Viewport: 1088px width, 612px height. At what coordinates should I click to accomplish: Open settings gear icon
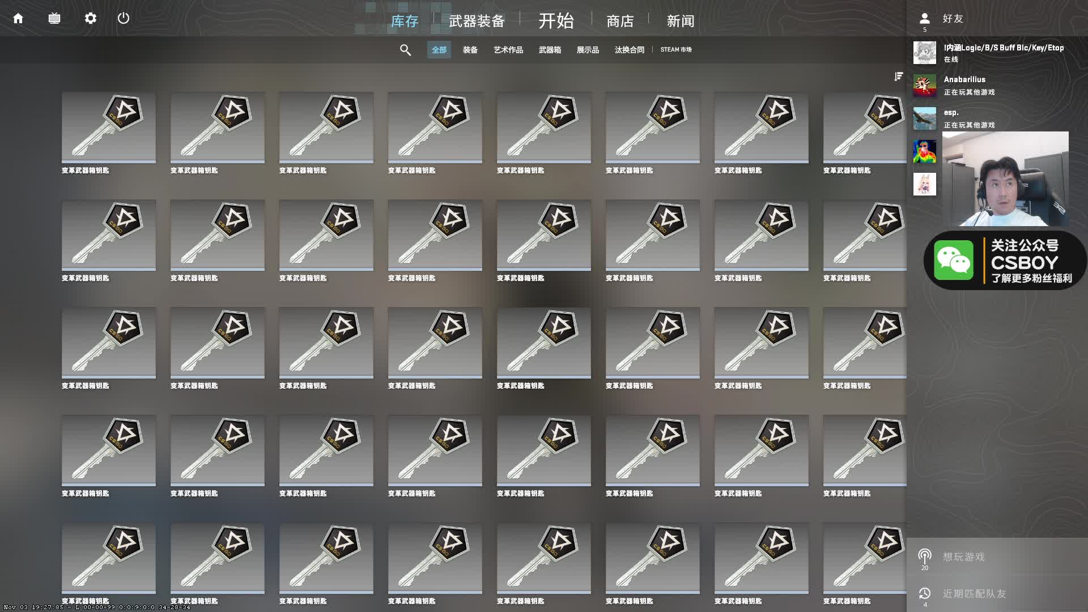(x=91, y=19)
